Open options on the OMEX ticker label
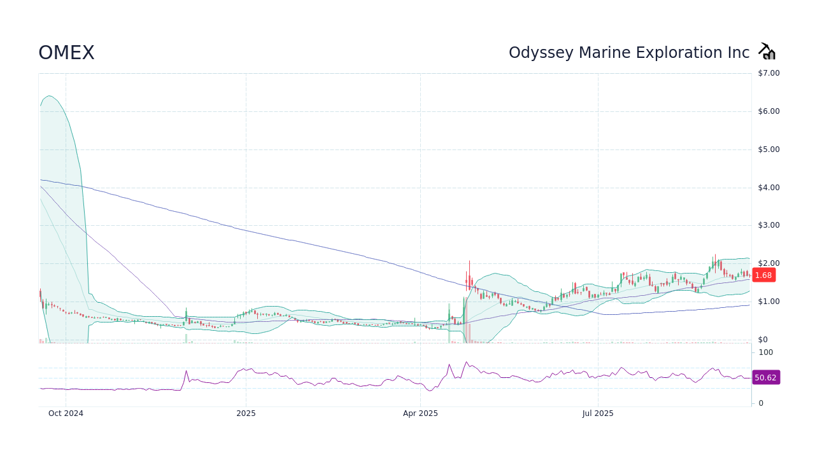 coord(66,53)
